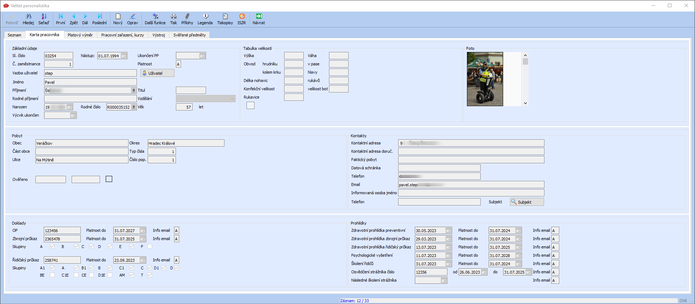Open Přílohy attachments paperclip
The height and width of the screenshot is (304, 695).
coord(187,19)
